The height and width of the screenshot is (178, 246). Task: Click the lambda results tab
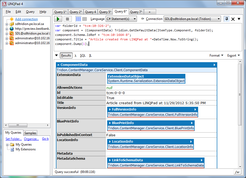[x=76, y=56]
